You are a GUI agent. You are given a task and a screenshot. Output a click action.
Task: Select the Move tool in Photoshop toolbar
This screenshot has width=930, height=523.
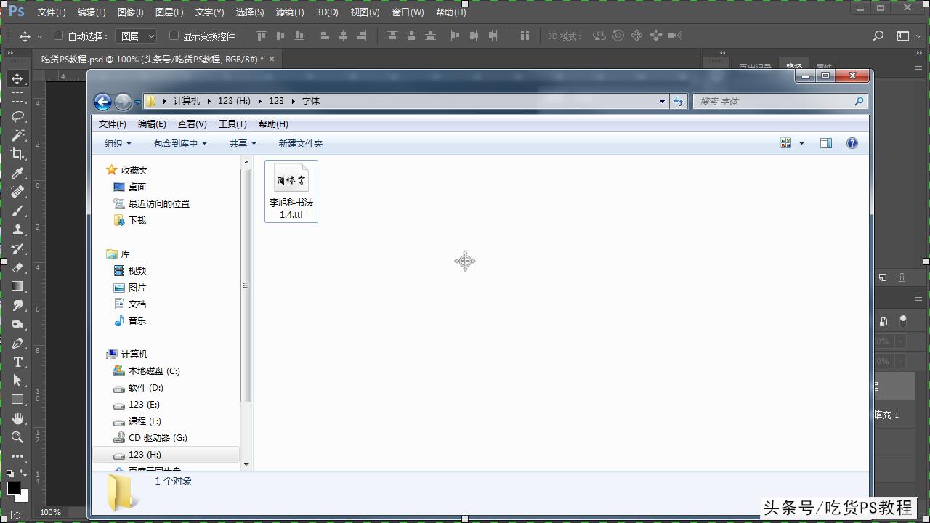pyautogui.click(x=17, y=78)
